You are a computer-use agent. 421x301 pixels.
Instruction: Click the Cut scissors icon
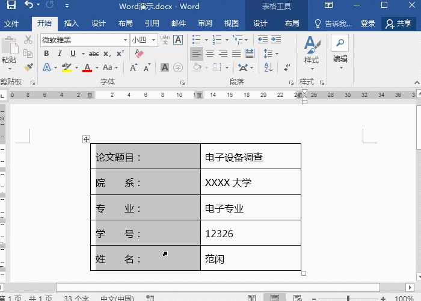pos(28,40)
